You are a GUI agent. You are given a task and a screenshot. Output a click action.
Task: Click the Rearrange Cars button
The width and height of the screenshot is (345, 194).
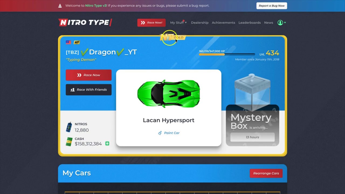tap(266, 173)
